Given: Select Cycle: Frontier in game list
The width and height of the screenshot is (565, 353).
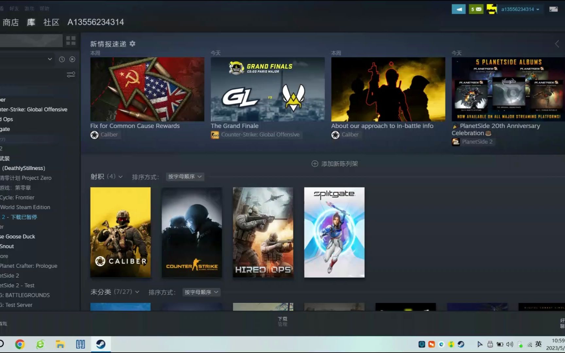Looking at the screenshot, I should [x=17, y=197].
